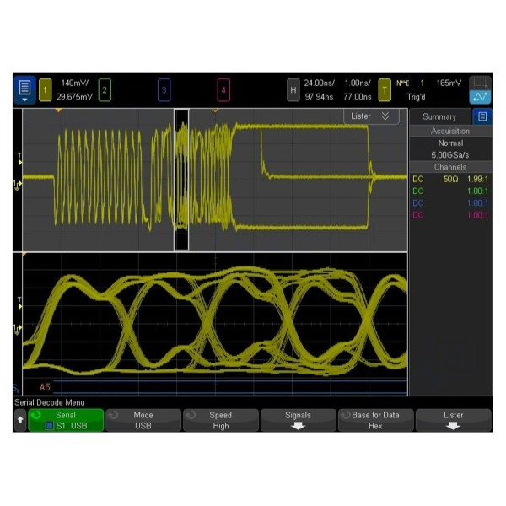Open the blue main menu icon
The height and width of the screenshot is (506, 506).
pyautogui.click(x=24, y=89)
